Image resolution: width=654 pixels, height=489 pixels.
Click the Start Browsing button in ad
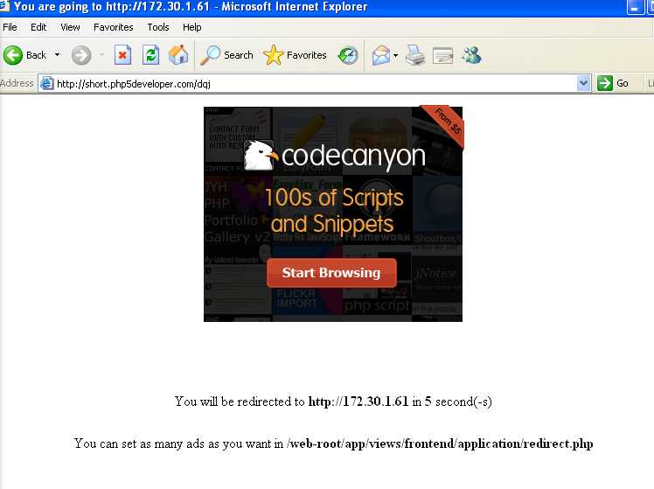click(x=331, y=273)
